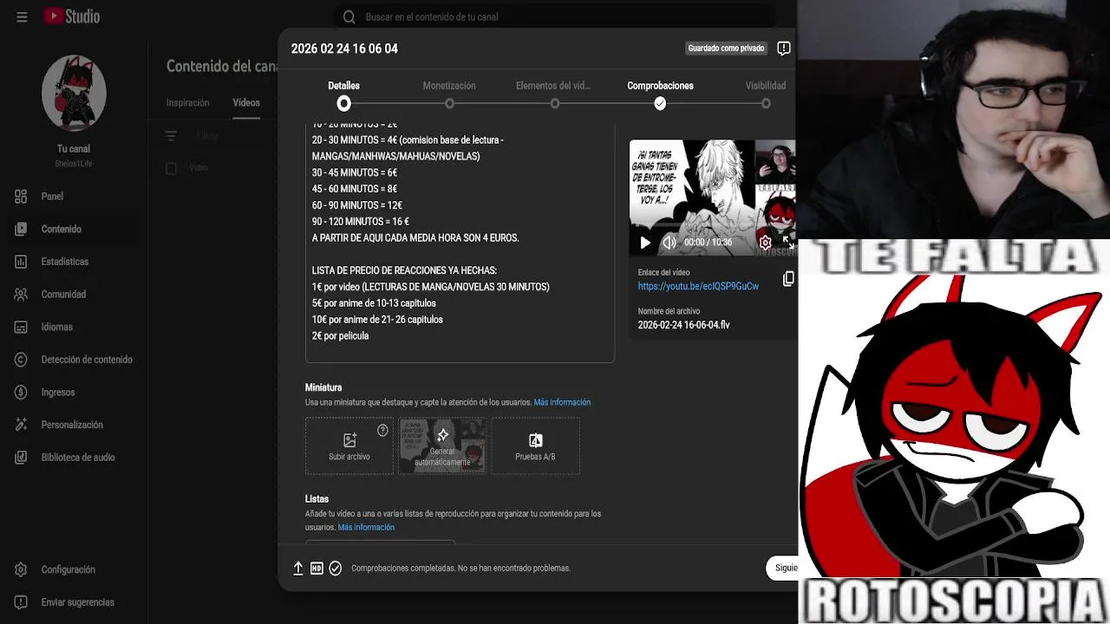Open Personalización in the sidebar
Screen dimensions: 1110x624
(74, 425)
